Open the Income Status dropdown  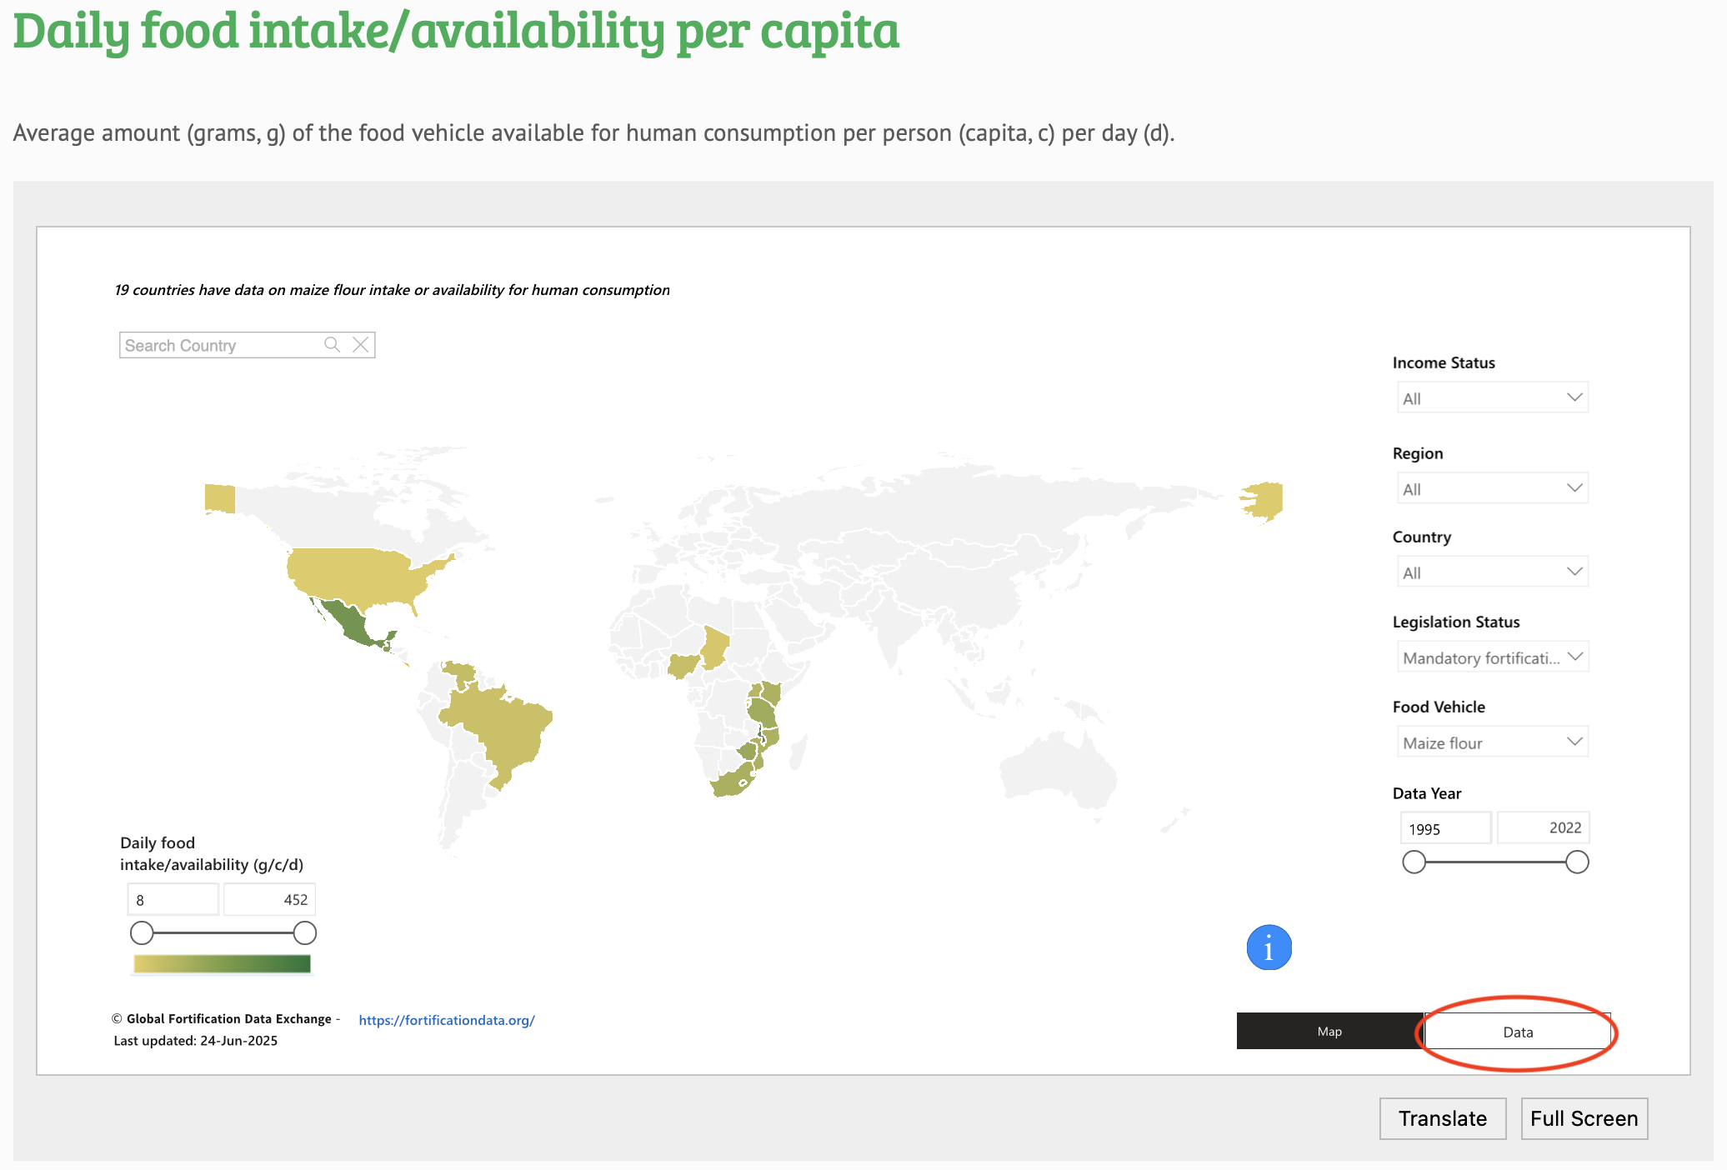click(x=1491, y=397)
